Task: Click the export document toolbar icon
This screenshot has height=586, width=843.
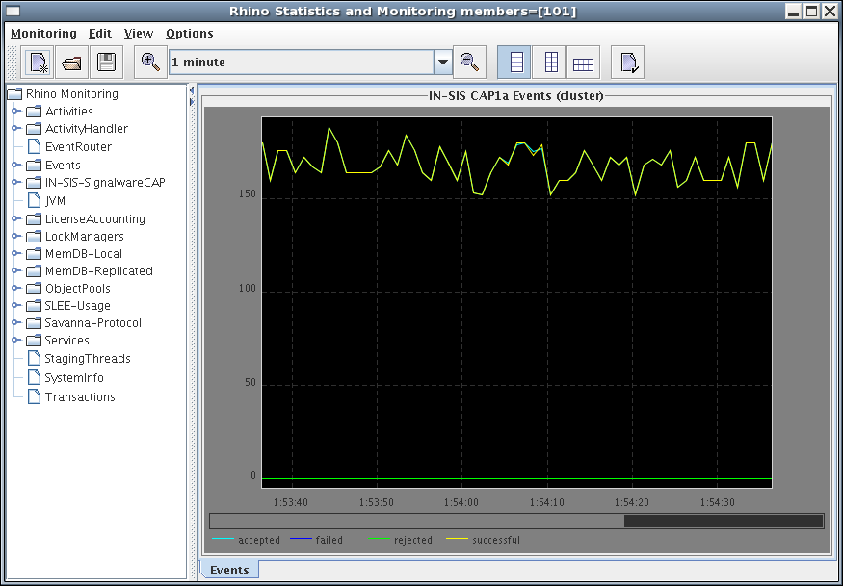Action: (x=628, y=63)
